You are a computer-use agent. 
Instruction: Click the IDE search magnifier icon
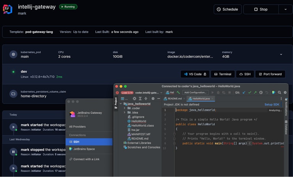[x=279, y=92]
